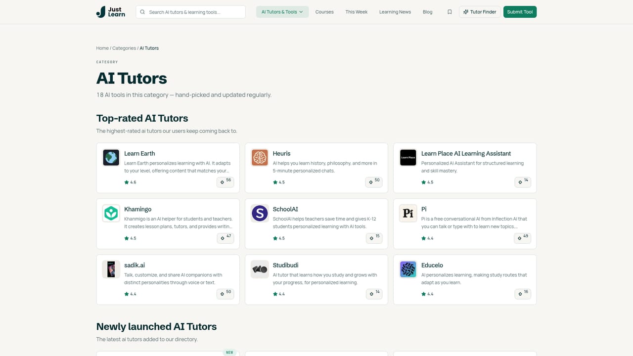Viewport: 633px width, 356px height.
Task: Open saved bookmarks icon in header
Action: click(450, 12)
